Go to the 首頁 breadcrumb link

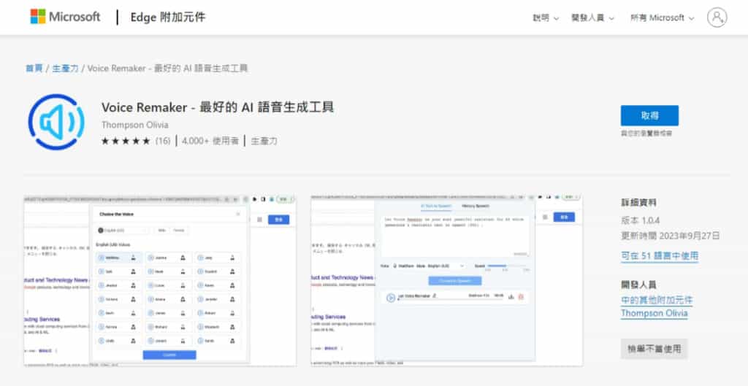pyautogui.click(x=34, y=68)
